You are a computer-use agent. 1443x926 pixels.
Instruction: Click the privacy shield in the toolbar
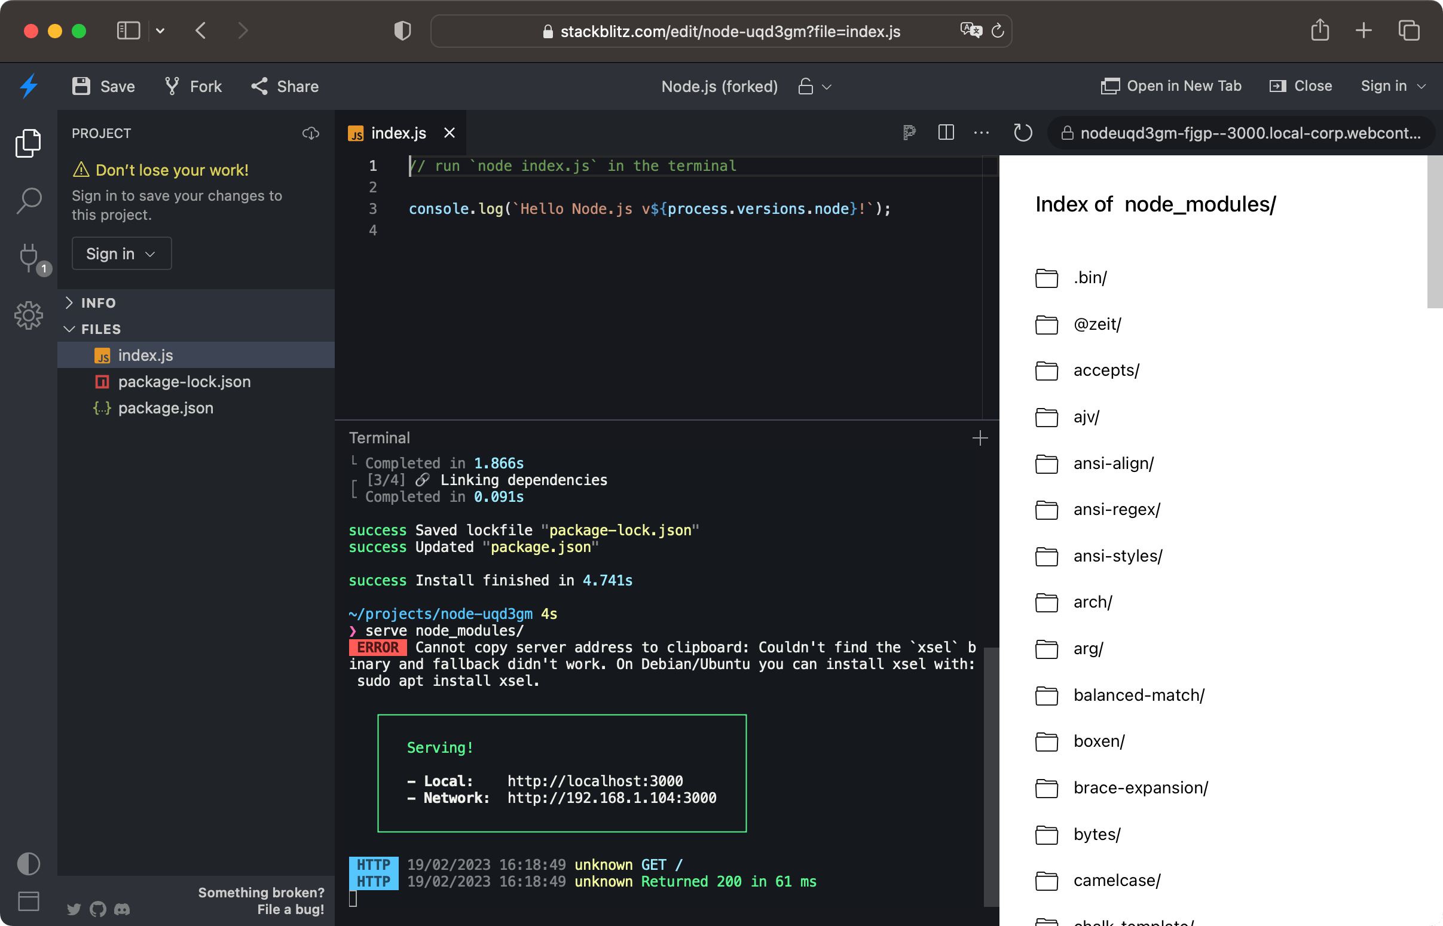402,30
